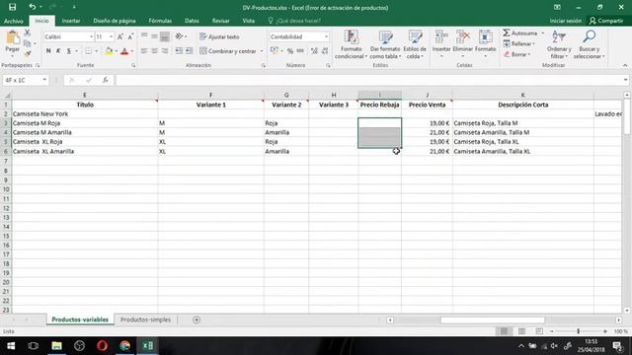Apply percent style format

pyautogui.click(x=289, y=51)
